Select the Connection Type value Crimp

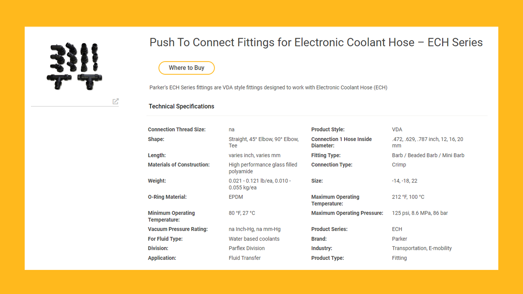coord(399,165)
